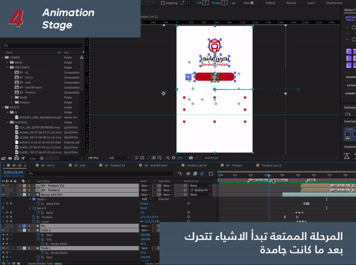Open the magnification 48.4% dropdown
This screenshot has height=265, width=356.
[x=96, y=157]
